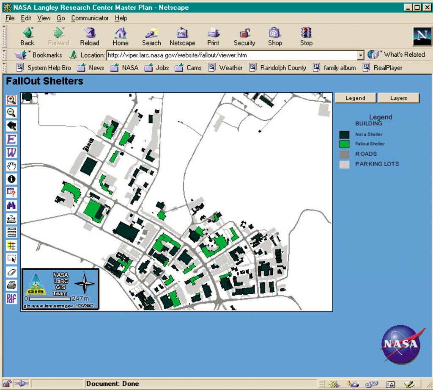Image resolution: width=433 pixels, height=390 pixels.
Task: Export the map with the PDF tool
Action: click(x=11, y=298)
